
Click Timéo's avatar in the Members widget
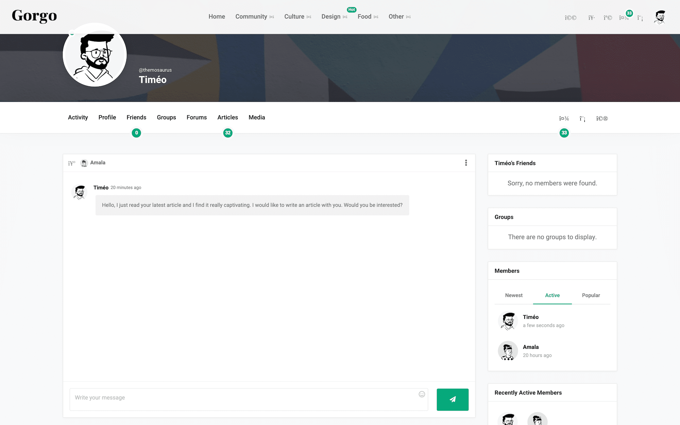coord(508,321)
